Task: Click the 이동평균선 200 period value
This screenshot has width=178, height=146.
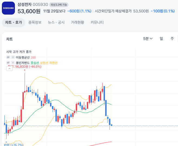Action: point(33,57)
